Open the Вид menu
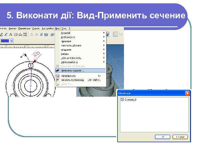The height and width of the screenshot is (150, 201). 58,28
